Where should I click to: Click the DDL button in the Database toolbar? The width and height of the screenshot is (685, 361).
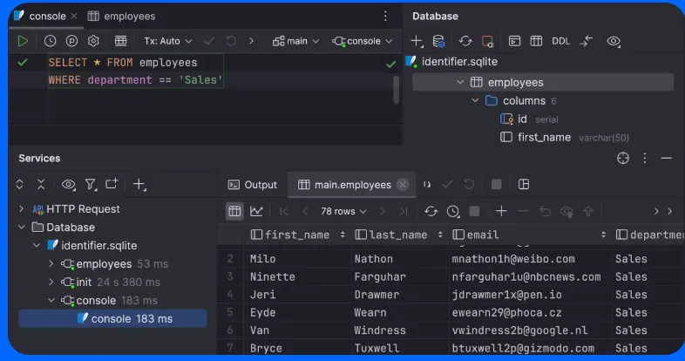pos(560,41)
